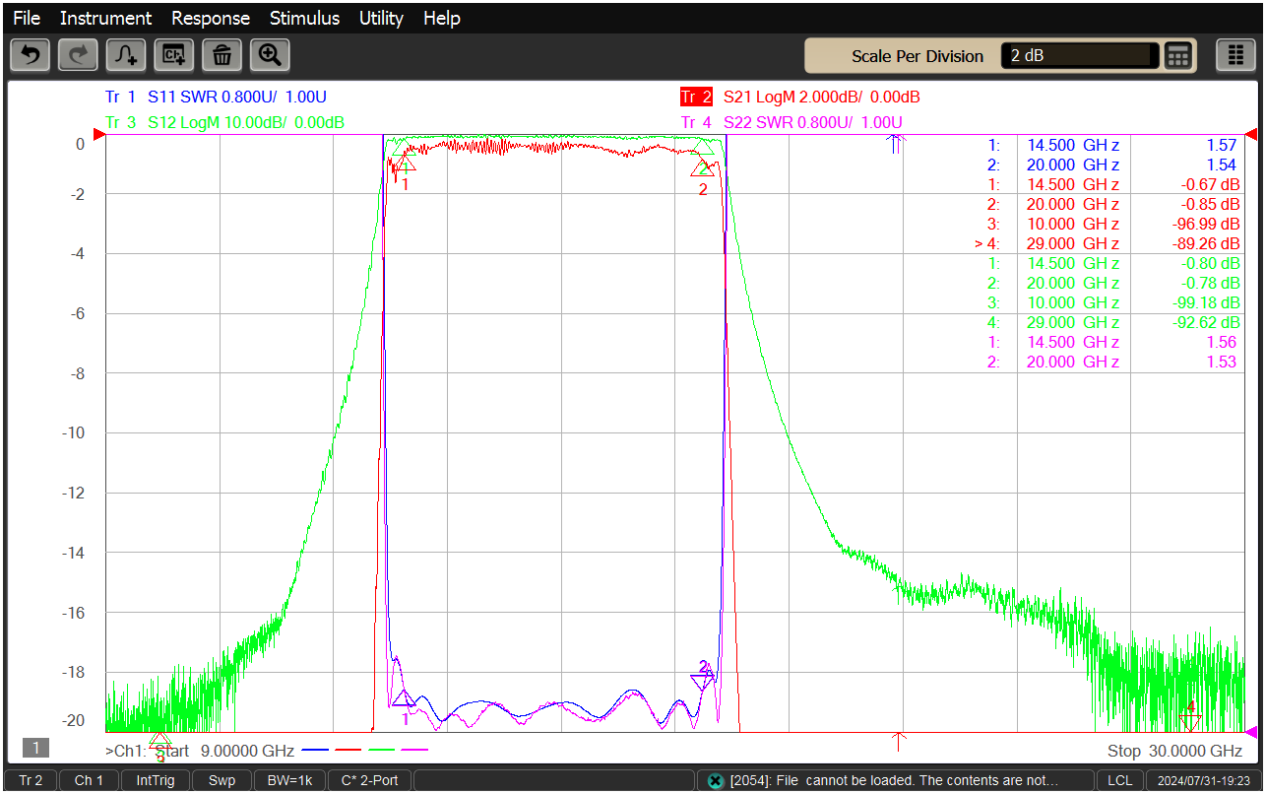Click the green marker readout -92.62 dB

(x=1207, y=322)
